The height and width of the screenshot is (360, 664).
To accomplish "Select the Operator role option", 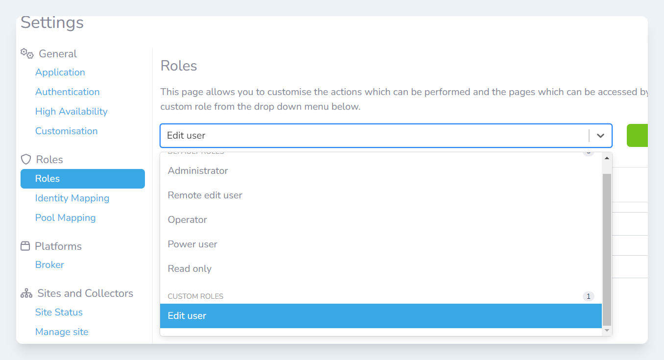I will click(x=187, y=220).
